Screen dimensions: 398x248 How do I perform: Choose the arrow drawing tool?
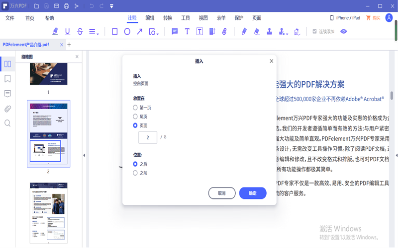click(139, 31)
